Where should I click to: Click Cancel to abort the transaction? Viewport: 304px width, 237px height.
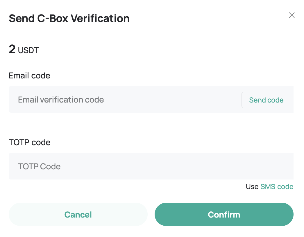78,214
